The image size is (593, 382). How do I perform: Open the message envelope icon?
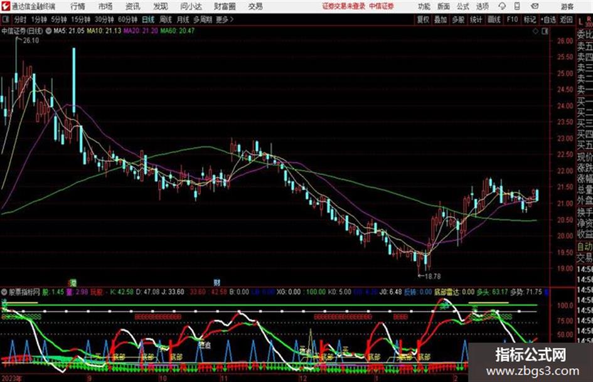click(x=535, y=6)
